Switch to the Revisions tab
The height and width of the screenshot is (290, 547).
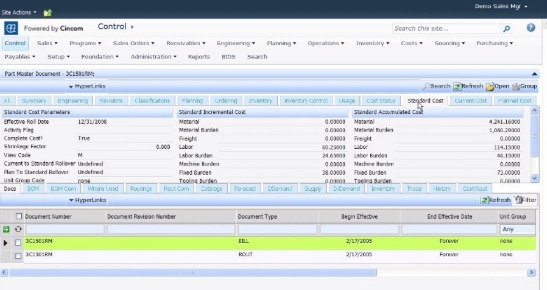(x=111, y=101)
